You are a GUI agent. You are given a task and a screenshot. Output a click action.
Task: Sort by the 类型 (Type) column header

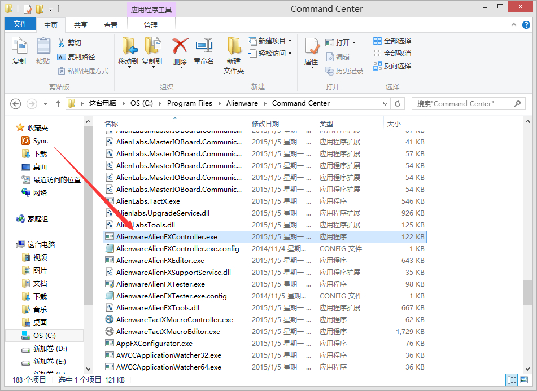[x=350, y=124]
